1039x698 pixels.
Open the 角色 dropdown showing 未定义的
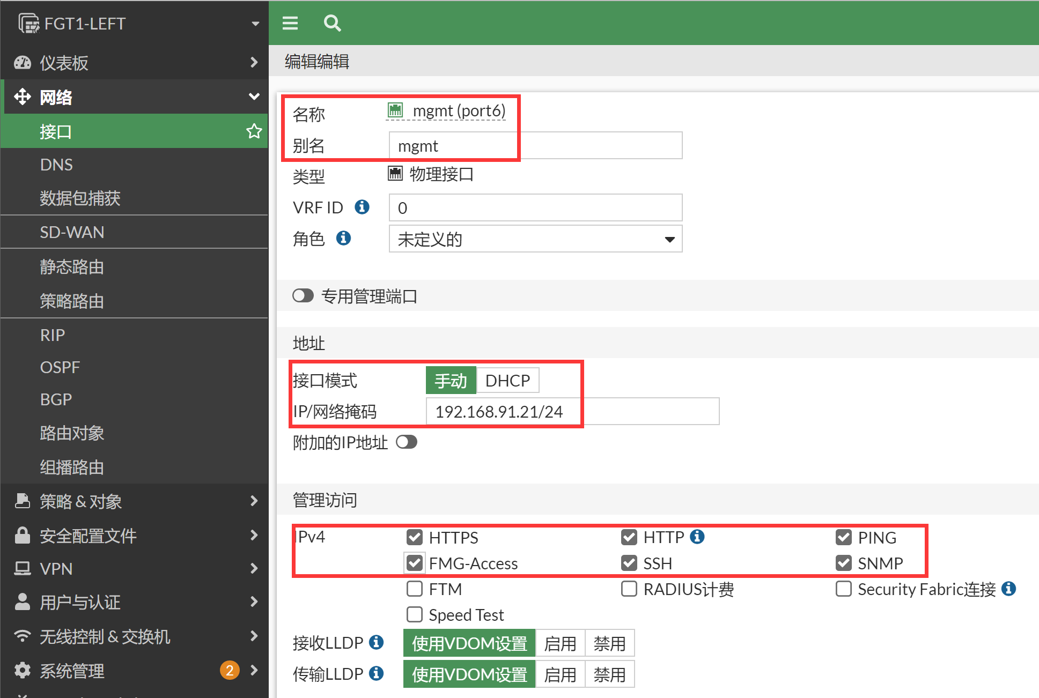(535, 239)
